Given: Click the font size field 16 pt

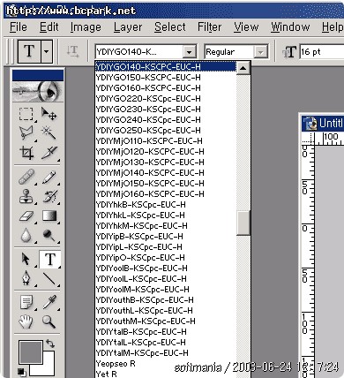Looking at the screenshot, I should (x=321, y=52).
